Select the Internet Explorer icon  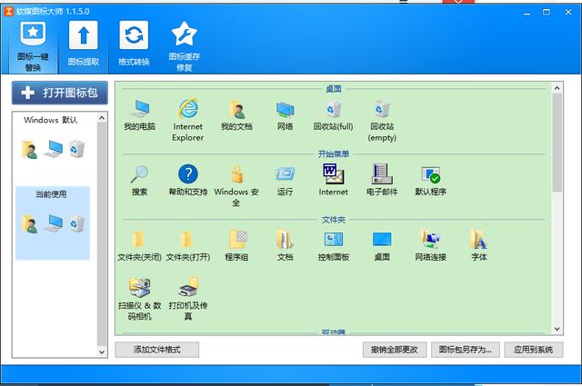pyautogui.click(x=187, y=110)
